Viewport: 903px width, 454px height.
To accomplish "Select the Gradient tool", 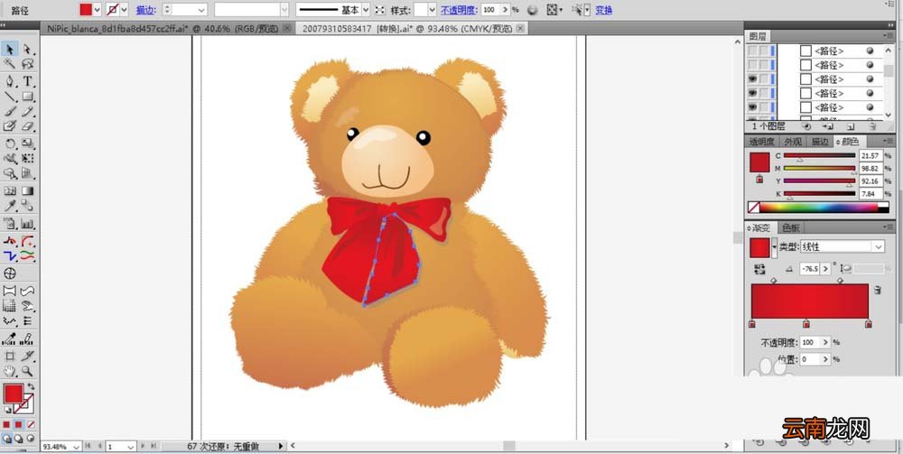I will [26, 191].
